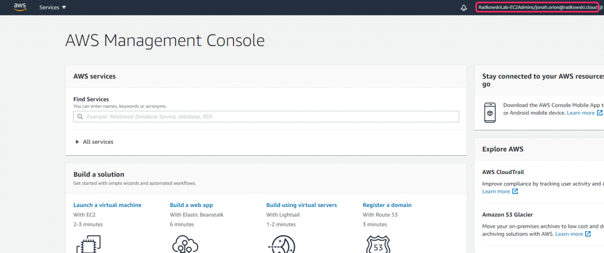Click the 'With EC2' text
Viewport: 604px width, 253px height.
click(84, 215)
